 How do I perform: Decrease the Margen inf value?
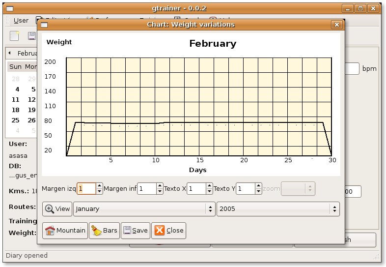tap(160, 191)
